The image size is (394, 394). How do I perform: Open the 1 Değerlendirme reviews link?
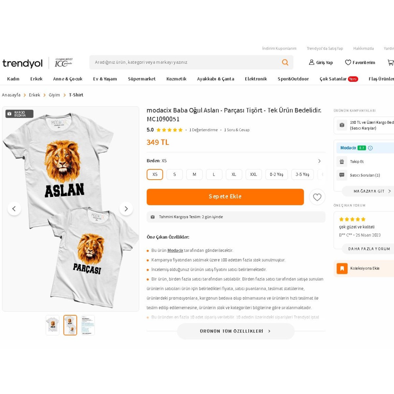pyautogui.click(x=204, y=130)
